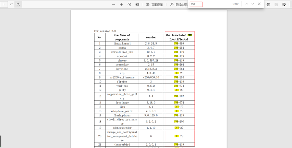
Task: Click the CWE-264 cell in keystone row
Action: [x=179, y=69]
